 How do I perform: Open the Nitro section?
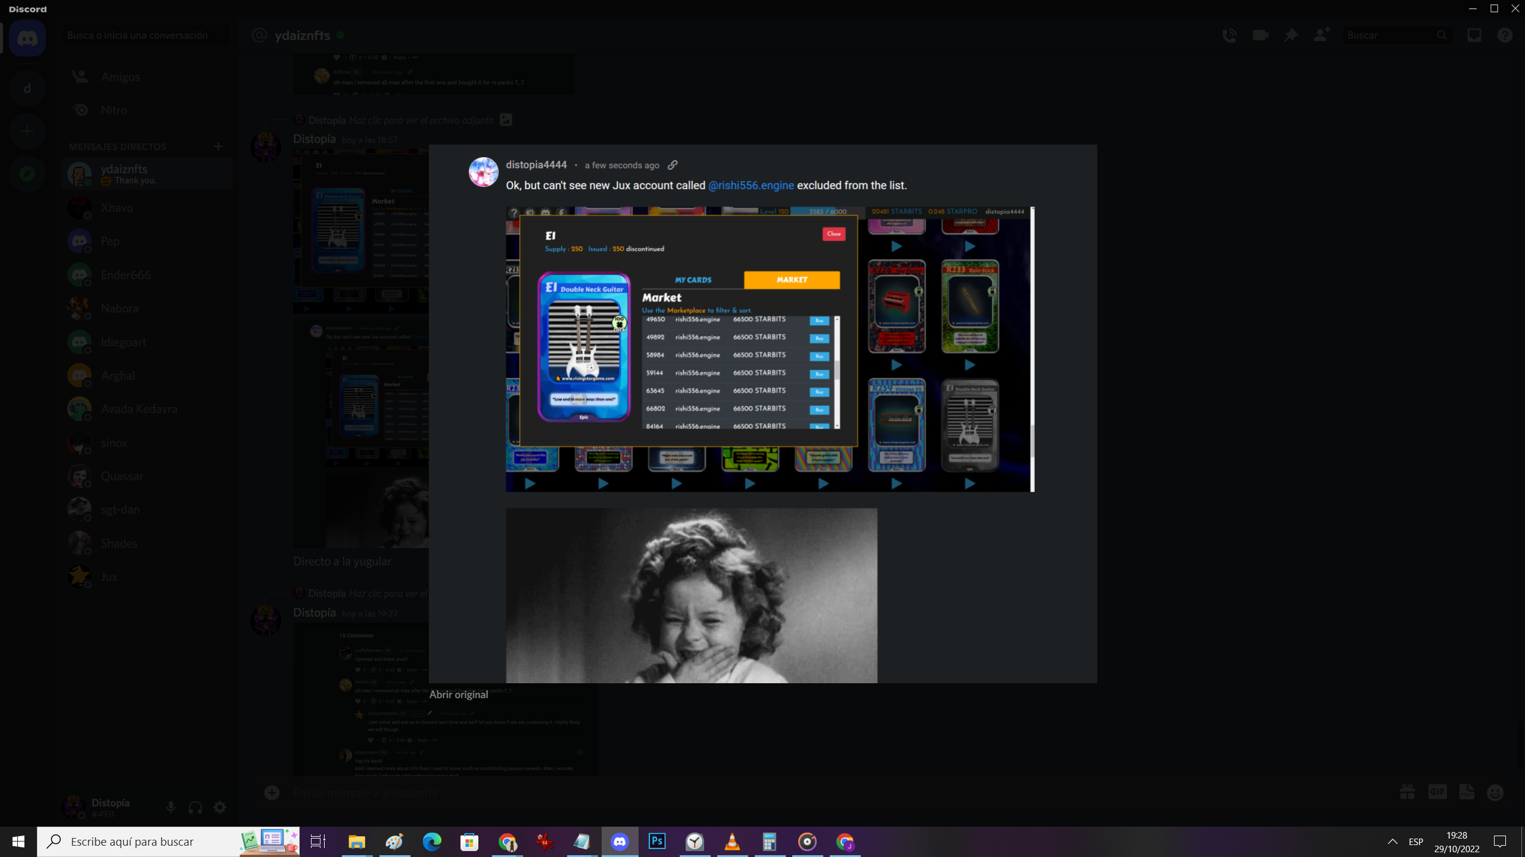[x=147, y=110]
